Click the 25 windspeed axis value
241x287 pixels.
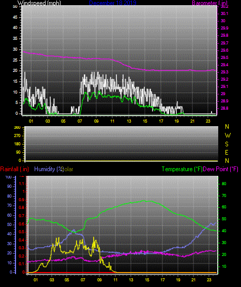(15, 60)
